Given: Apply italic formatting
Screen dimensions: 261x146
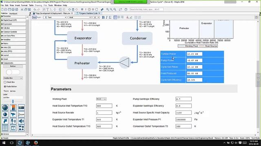Looking at the screenshot, I should [x=107, y=17].
